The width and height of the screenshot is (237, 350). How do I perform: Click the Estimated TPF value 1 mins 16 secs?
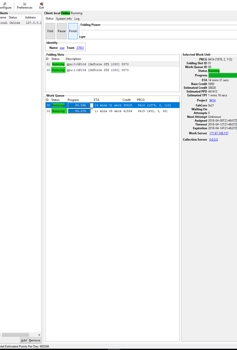[218, 95]
